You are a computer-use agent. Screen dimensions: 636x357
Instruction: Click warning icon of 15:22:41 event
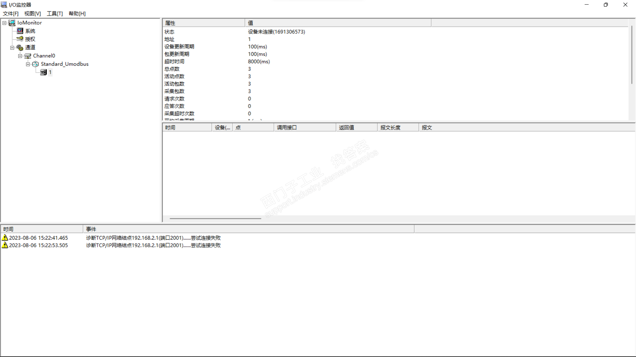5,238
